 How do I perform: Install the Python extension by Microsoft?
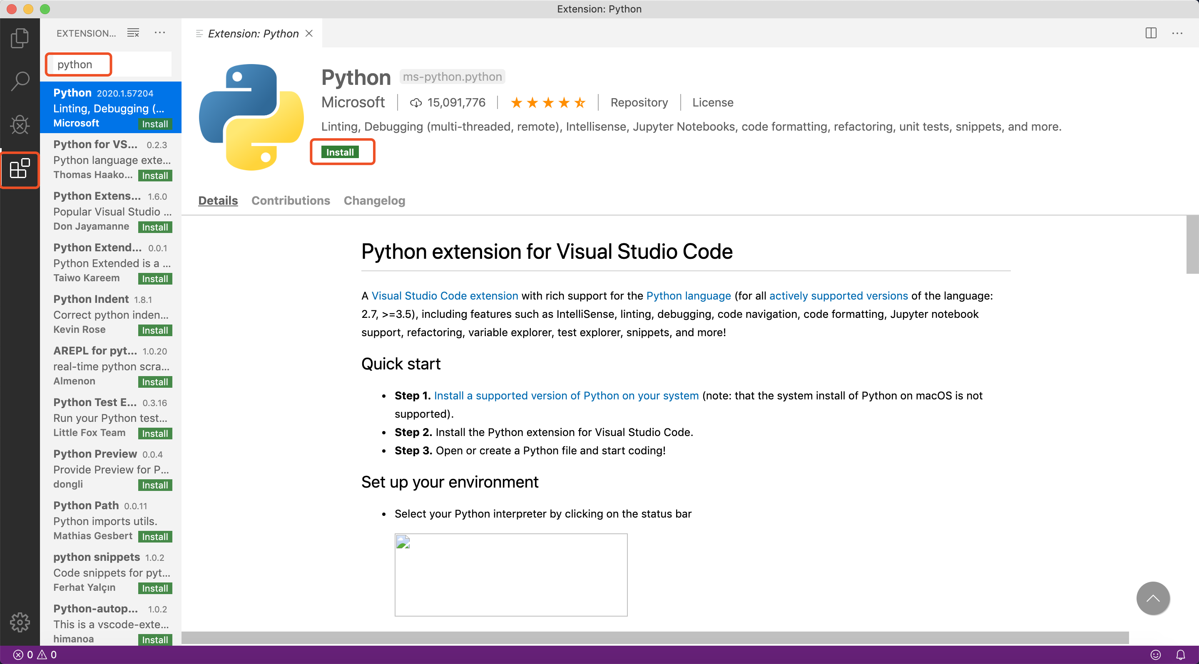(342, 151)
